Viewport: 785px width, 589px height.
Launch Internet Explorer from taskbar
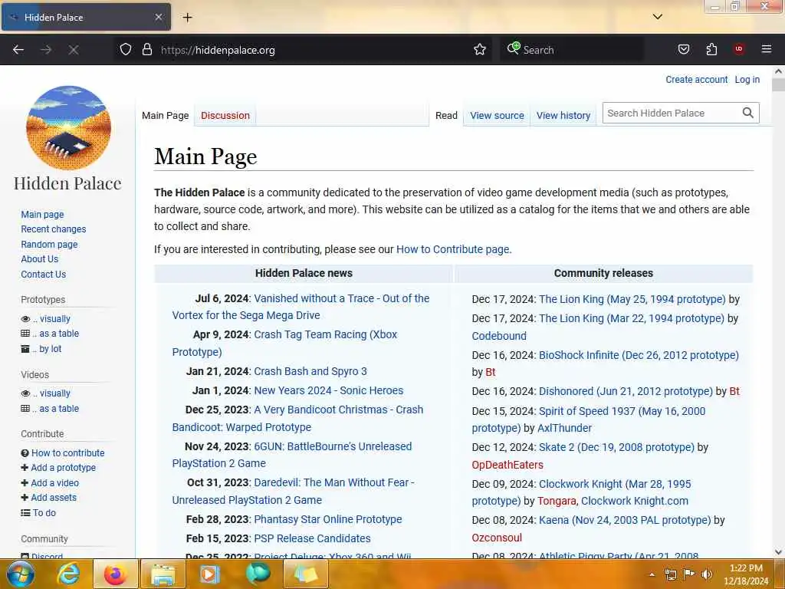pos(68,574)
